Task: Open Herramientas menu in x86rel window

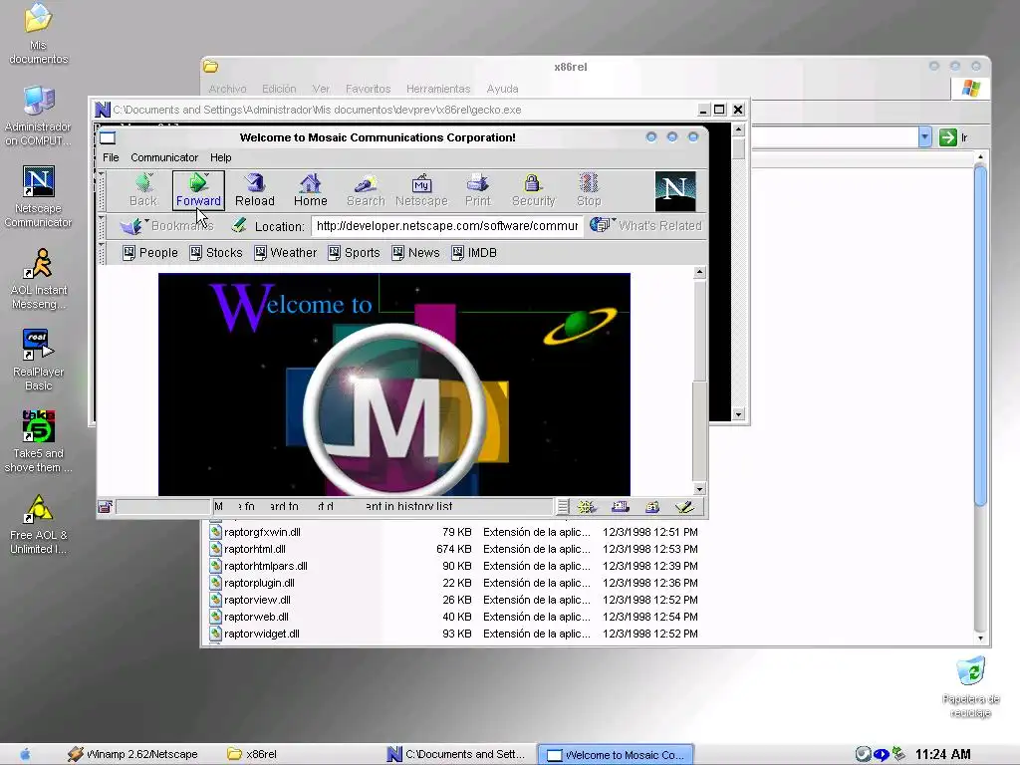Action: click(x=438, y=89)
